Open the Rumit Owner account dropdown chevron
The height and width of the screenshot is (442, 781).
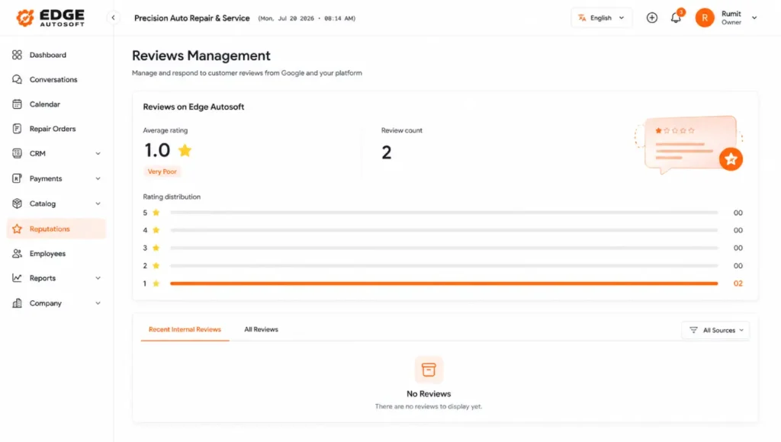(x=754, y=18)
